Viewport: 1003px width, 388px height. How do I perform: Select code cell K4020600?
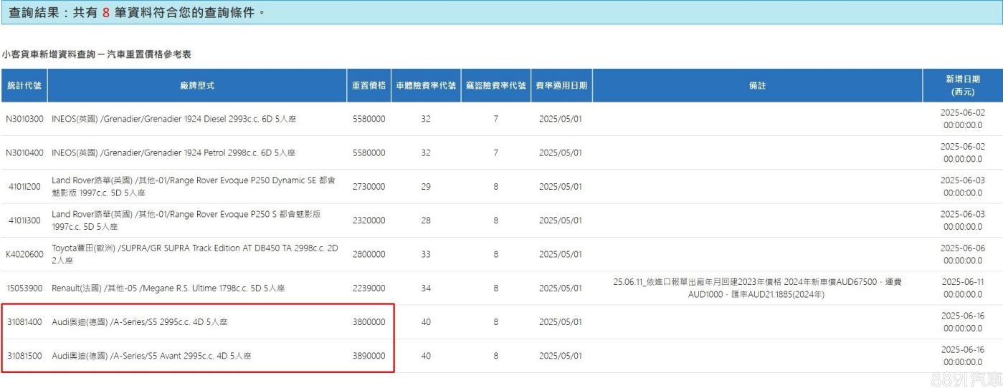25,254
